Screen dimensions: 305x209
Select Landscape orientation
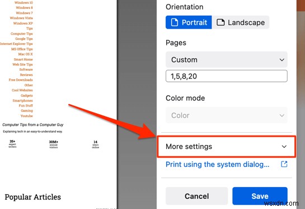241,22
